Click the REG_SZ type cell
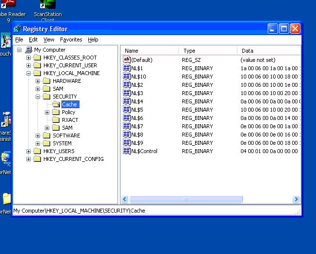This screenshot has width=316, height=254. point(191,60)
